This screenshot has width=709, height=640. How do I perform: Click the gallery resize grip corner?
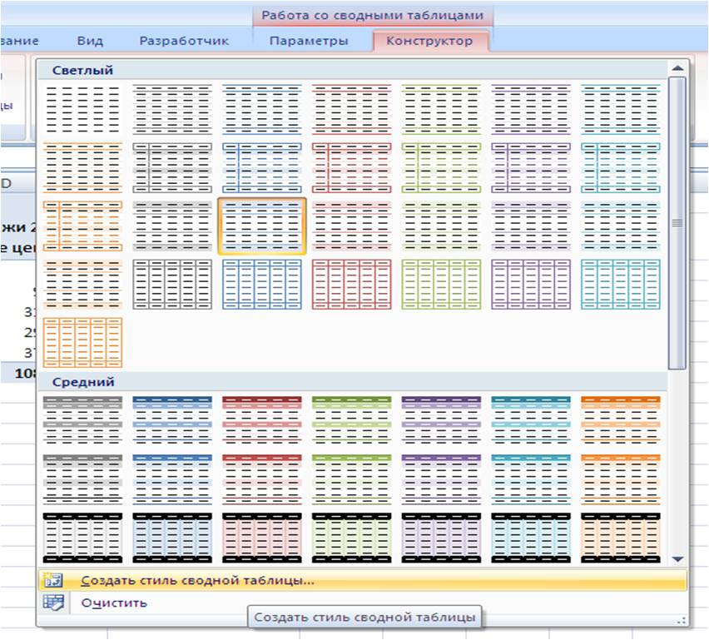pos(682,619)
